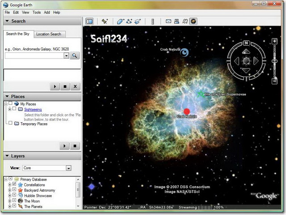Select the green star Supernovae marker
The width and height of the screenshot is (286, 215).
pyautogui.click(x=201, y=95)
